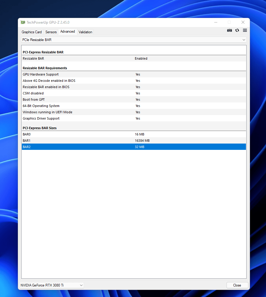Click the 16 MB value of BAR0
Image resolution: width=266 pixels, height=297 pixels.
(x=139, y=134)
